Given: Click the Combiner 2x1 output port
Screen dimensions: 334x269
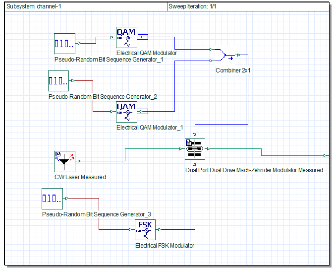Looking at the screenshot, I should [239, 55].
